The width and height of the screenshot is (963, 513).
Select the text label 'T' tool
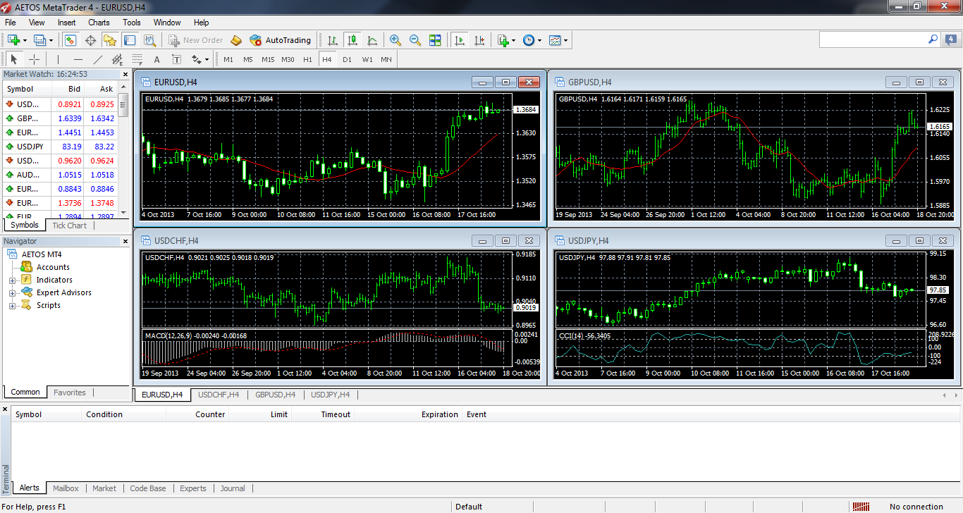coord(177,59)
